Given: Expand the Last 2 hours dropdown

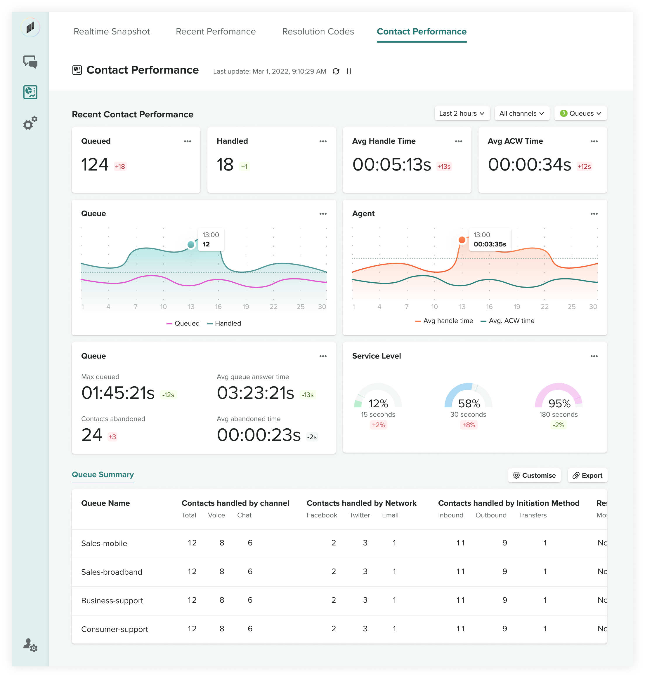Looking at the screenshot, I should pyautogui.click(x=462, y=113).
